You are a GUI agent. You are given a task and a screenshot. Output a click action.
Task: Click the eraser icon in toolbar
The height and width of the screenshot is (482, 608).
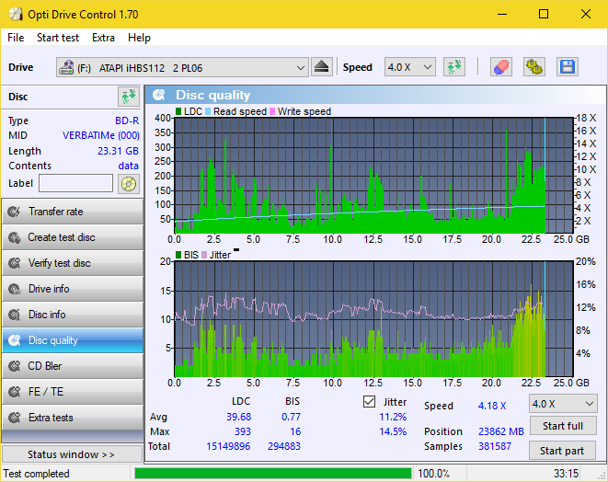pos(501,67)
